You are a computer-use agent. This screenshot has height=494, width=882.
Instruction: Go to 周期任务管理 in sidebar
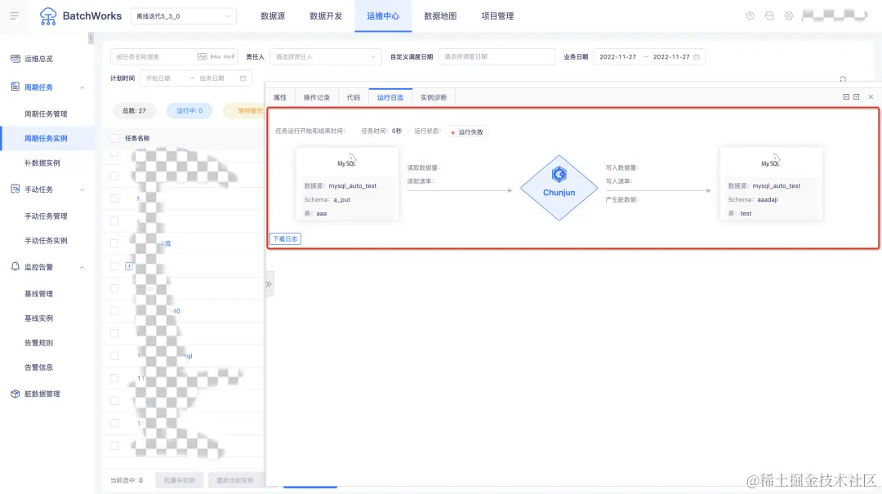click(x=46, y=113)
